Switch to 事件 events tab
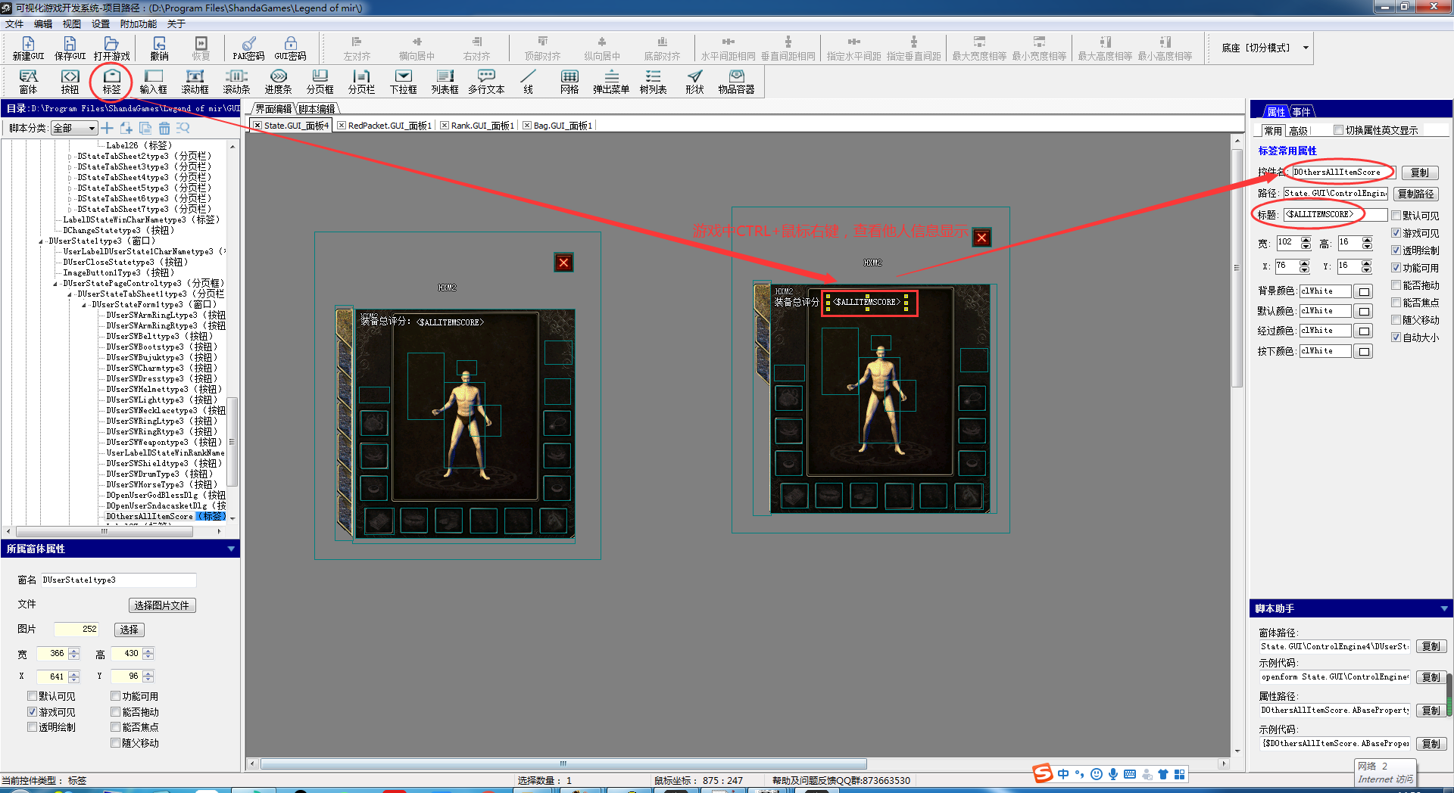 click(x=1301, y=112)
